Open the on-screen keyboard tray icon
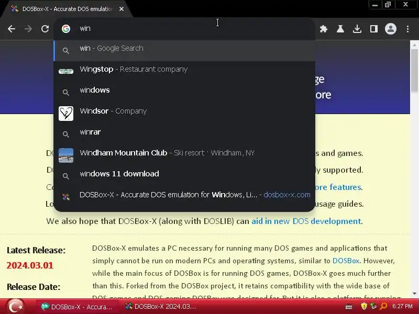419x314 pixels. pos(349,307)
